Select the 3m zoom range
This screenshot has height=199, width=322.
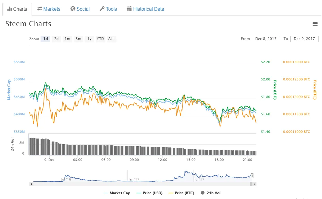click(78, 39)
